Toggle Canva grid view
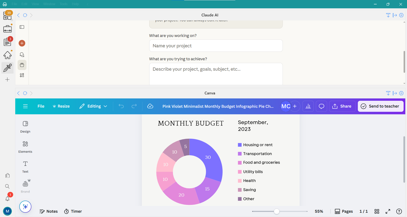 (x=377, y=211)
